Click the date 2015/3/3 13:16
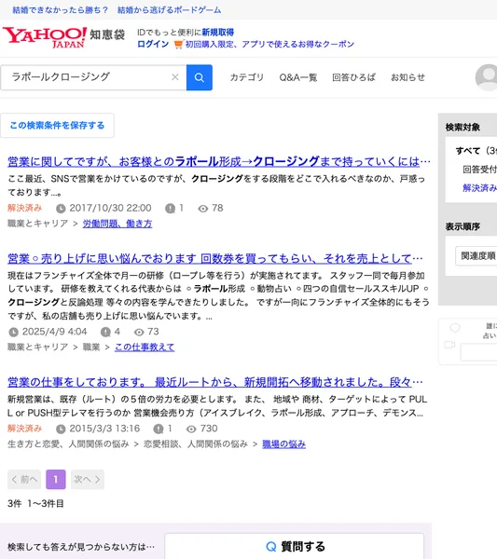 pyautogui.click(x=104, y=429)
